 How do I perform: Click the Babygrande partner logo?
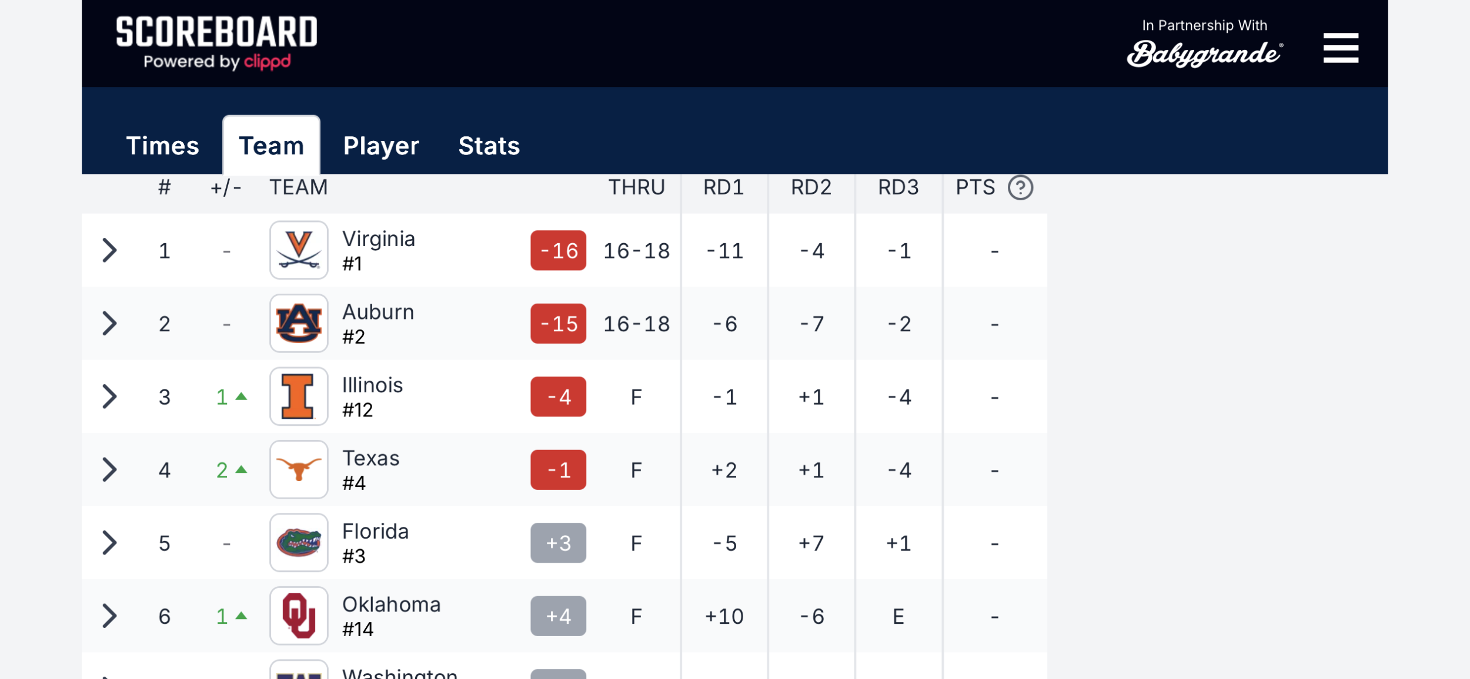coord(1204,53)
